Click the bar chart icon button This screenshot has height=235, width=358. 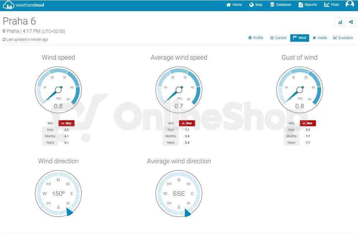tap(340, 22)
